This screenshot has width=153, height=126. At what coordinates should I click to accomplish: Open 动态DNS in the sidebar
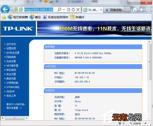pos(10,91)
